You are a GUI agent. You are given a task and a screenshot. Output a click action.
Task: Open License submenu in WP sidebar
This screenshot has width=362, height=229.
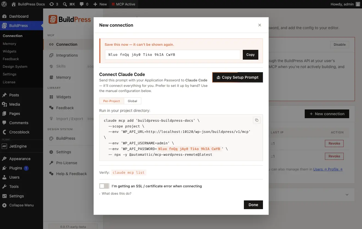point(9,82)
